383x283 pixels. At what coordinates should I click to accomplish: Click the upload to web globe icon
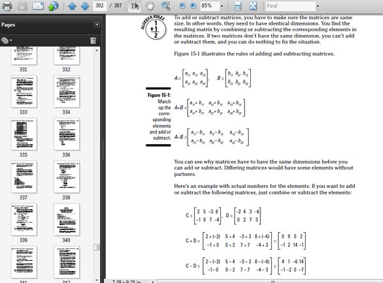pos(53,6)
